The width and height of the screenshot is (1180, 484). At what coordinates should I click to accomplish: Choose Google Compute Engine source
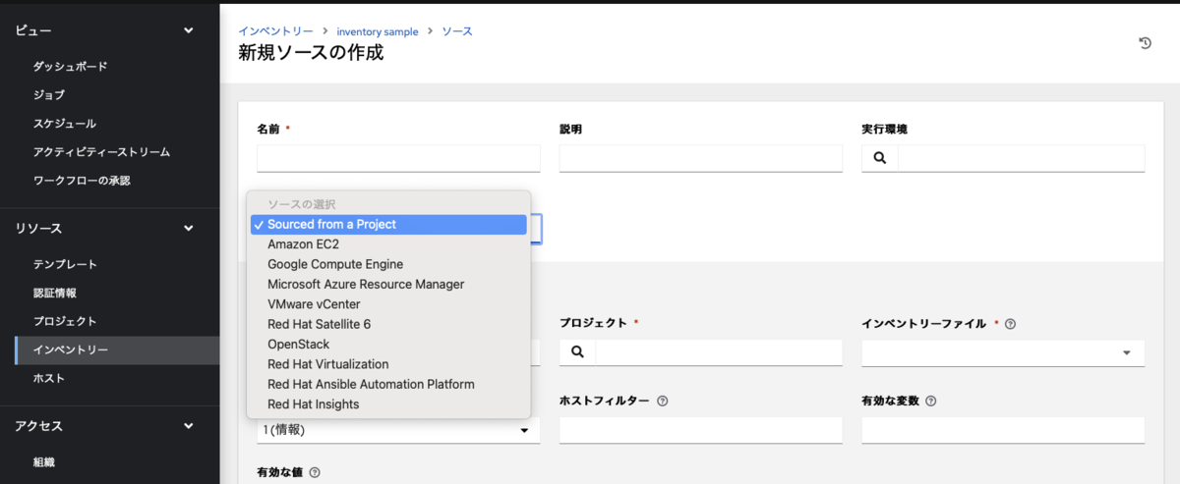coord(388,264)
